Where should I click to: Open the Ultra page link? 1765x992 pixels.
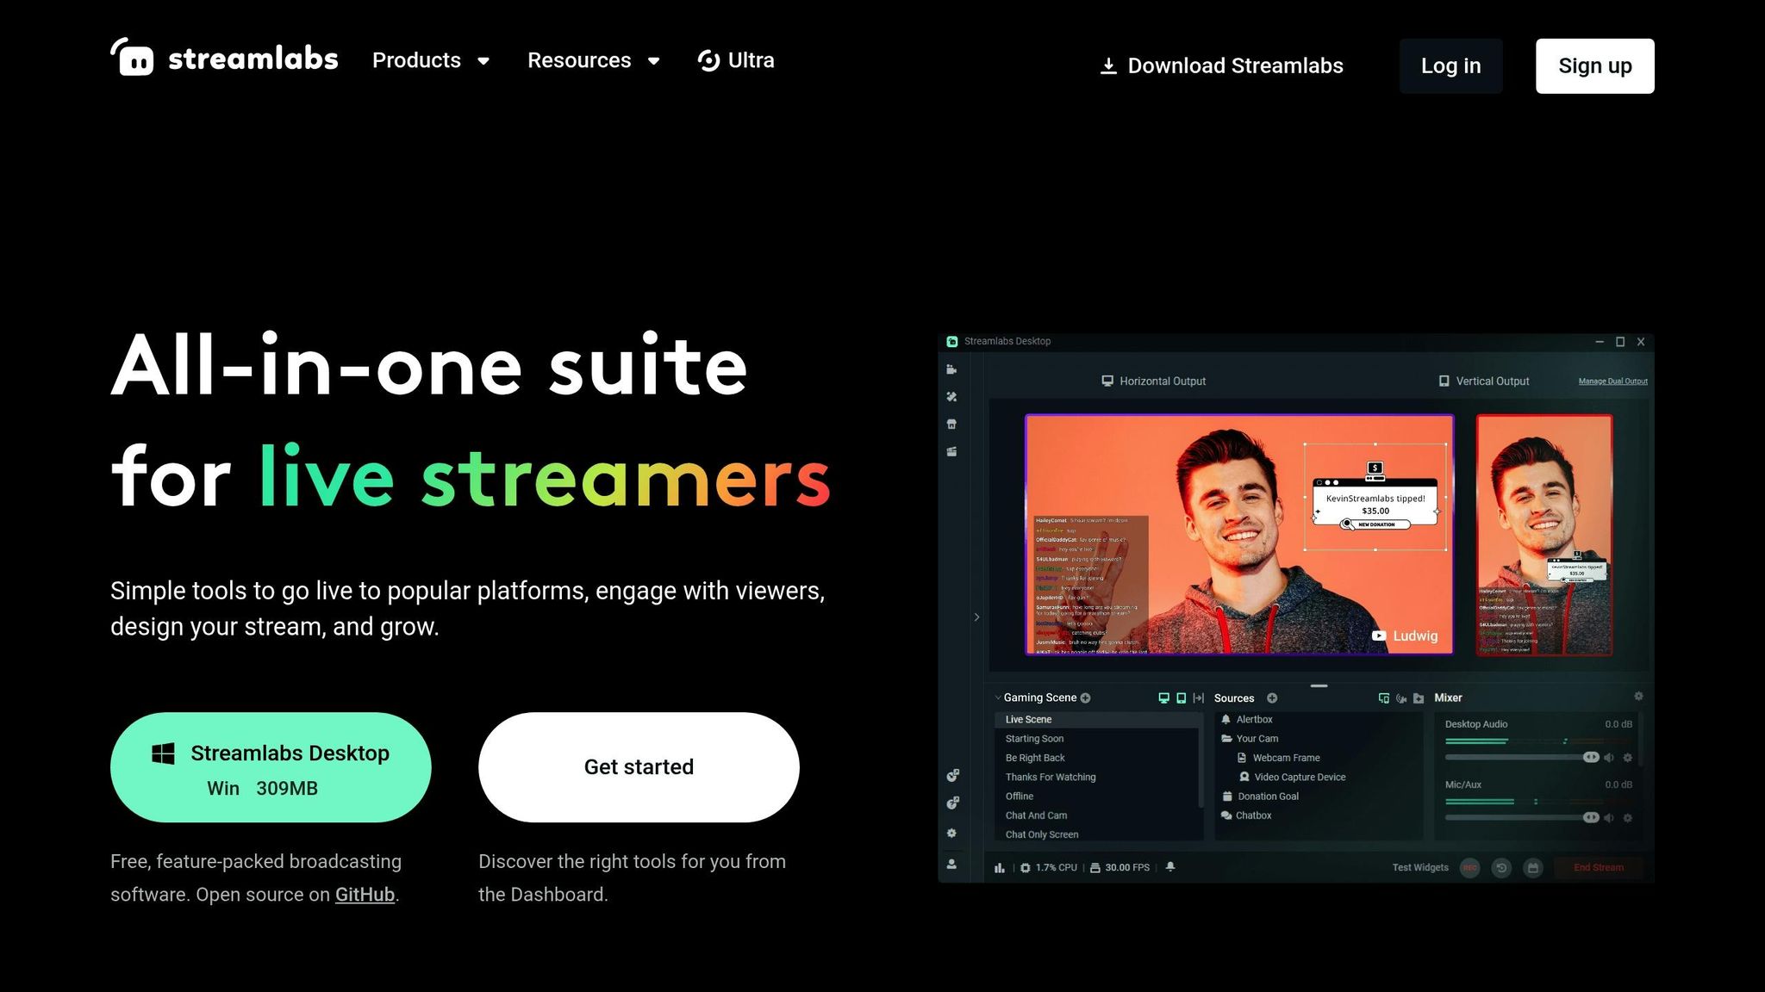coord(736,60)
